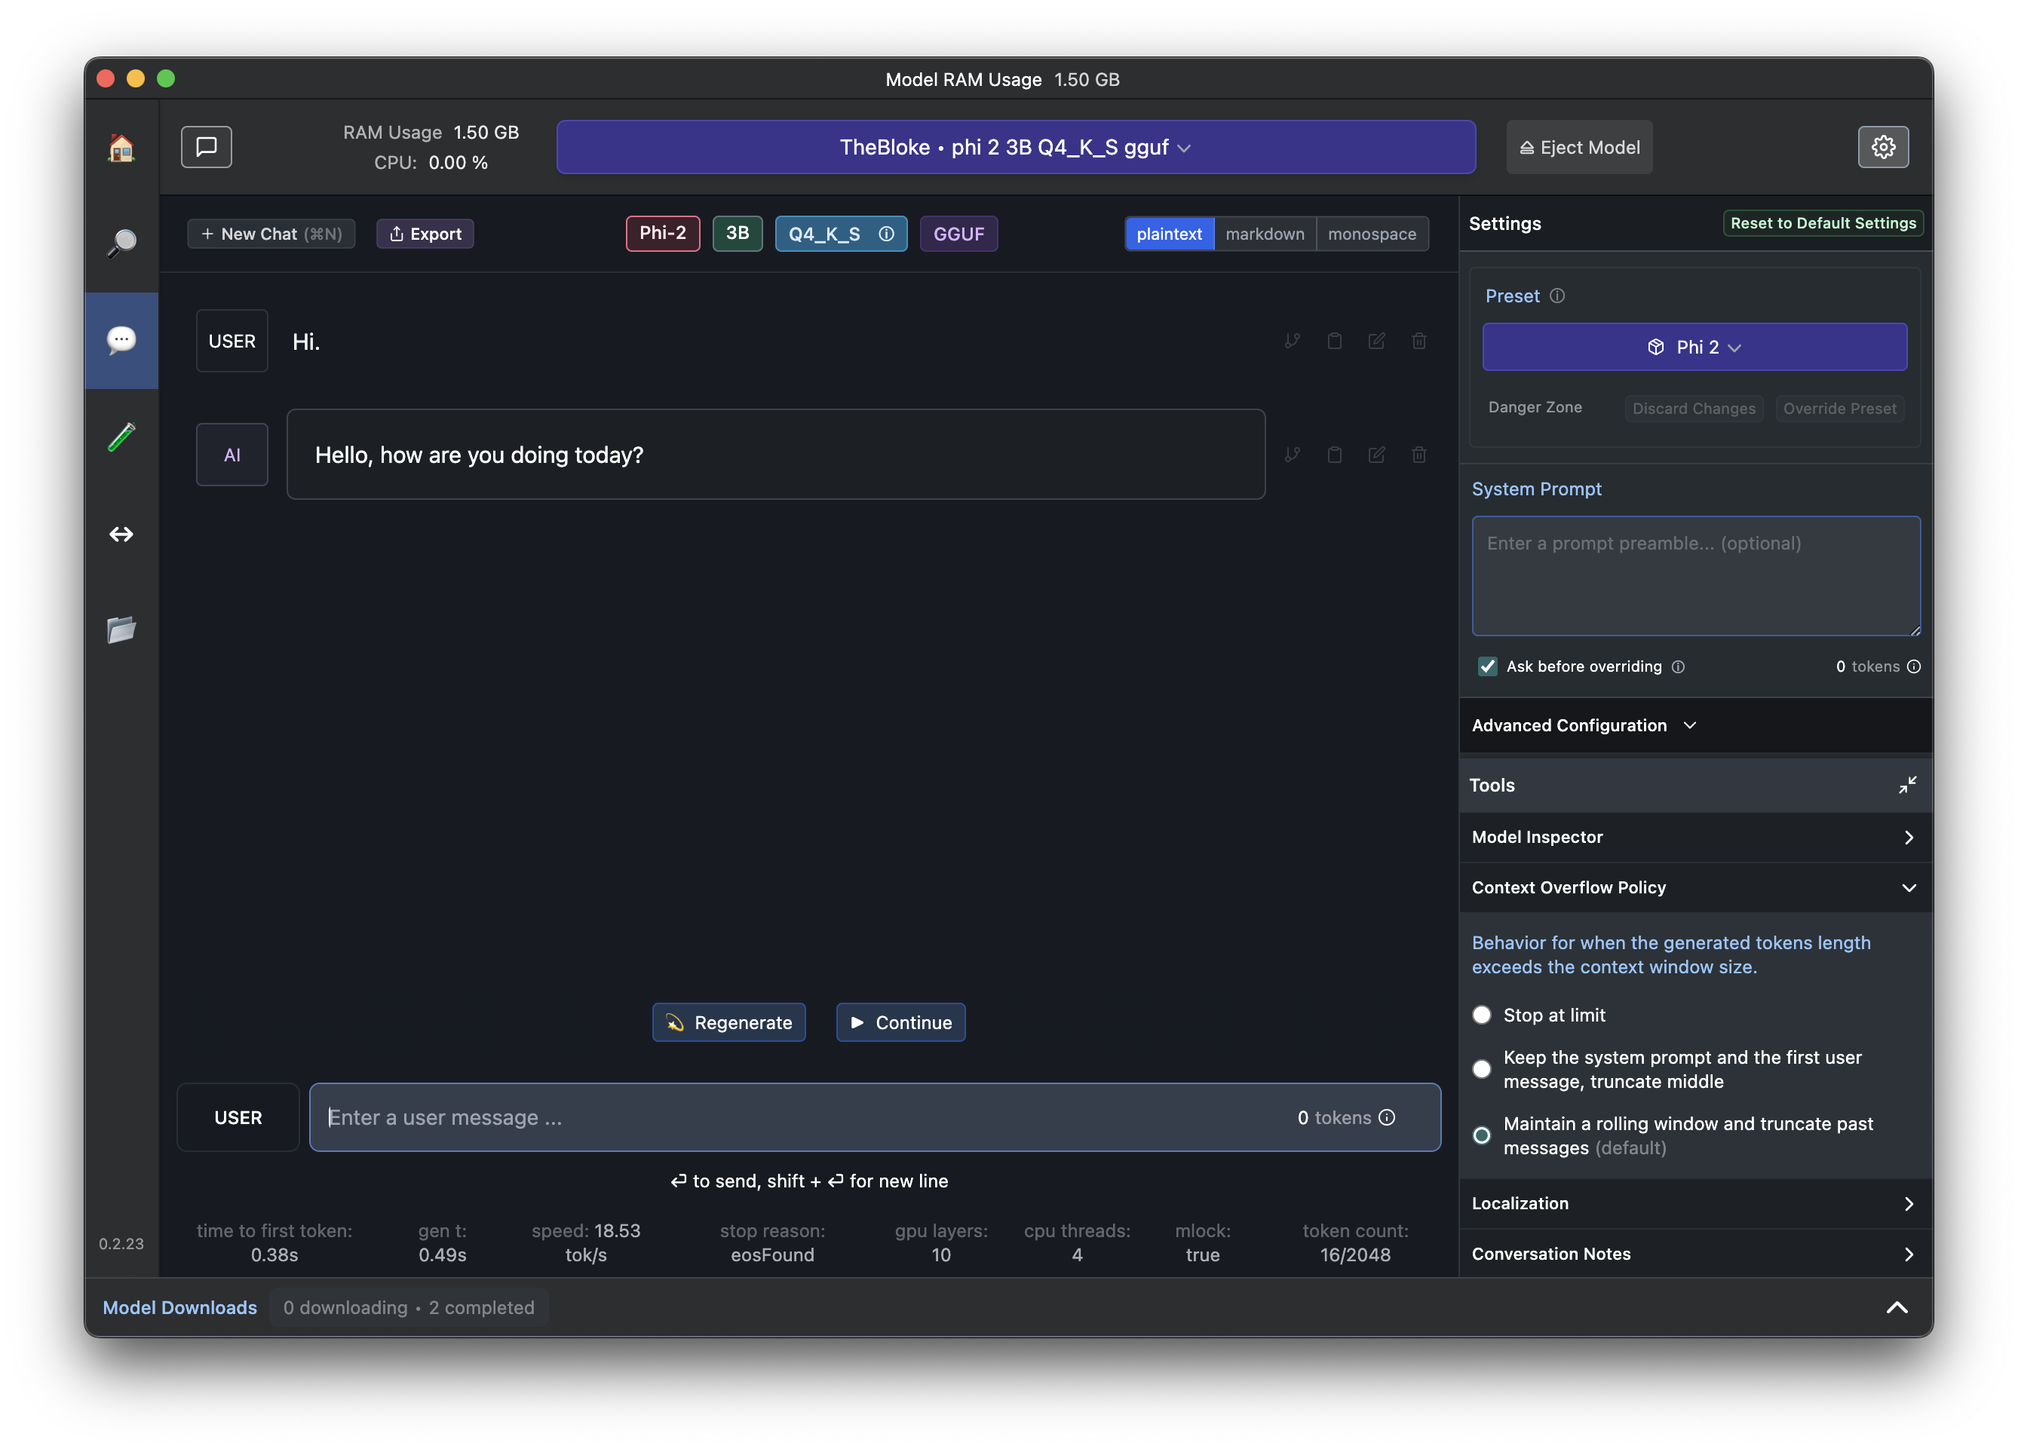Open the home tab in sidebar
The image size is (2018, 1449).
[x=121, y=148]
